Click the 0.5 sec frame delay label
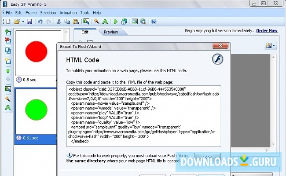286x176 pixels. (29, 80)
